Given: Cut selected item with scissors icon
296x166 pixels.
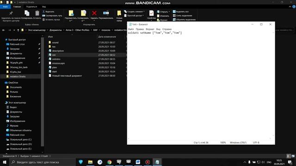Looking at the screenshot, I should [x=48, y=12].
